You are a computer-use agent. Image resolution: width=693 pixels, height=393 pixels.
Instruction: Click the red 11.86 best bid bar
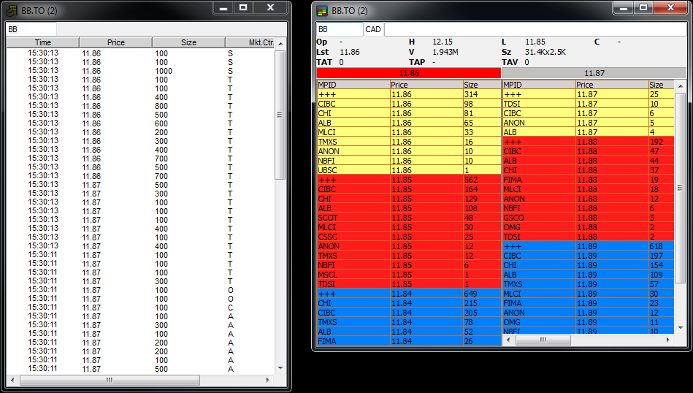409,73
